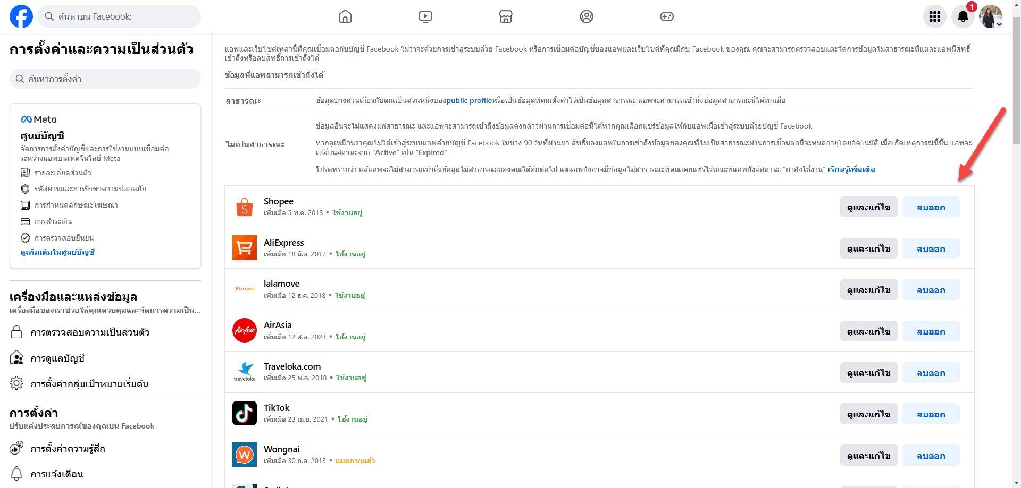Open the Video tab icon
This screenshot has height=488, width=1021.
click(425, 16)
